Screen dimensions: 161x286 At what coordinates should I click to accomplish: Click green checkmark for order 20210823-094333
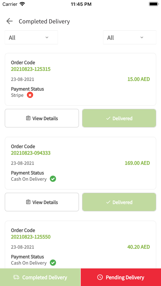coord(53,179)
